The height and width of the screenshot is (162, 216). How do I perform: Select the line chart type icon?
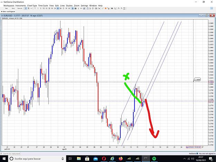[x=31, y=8]
